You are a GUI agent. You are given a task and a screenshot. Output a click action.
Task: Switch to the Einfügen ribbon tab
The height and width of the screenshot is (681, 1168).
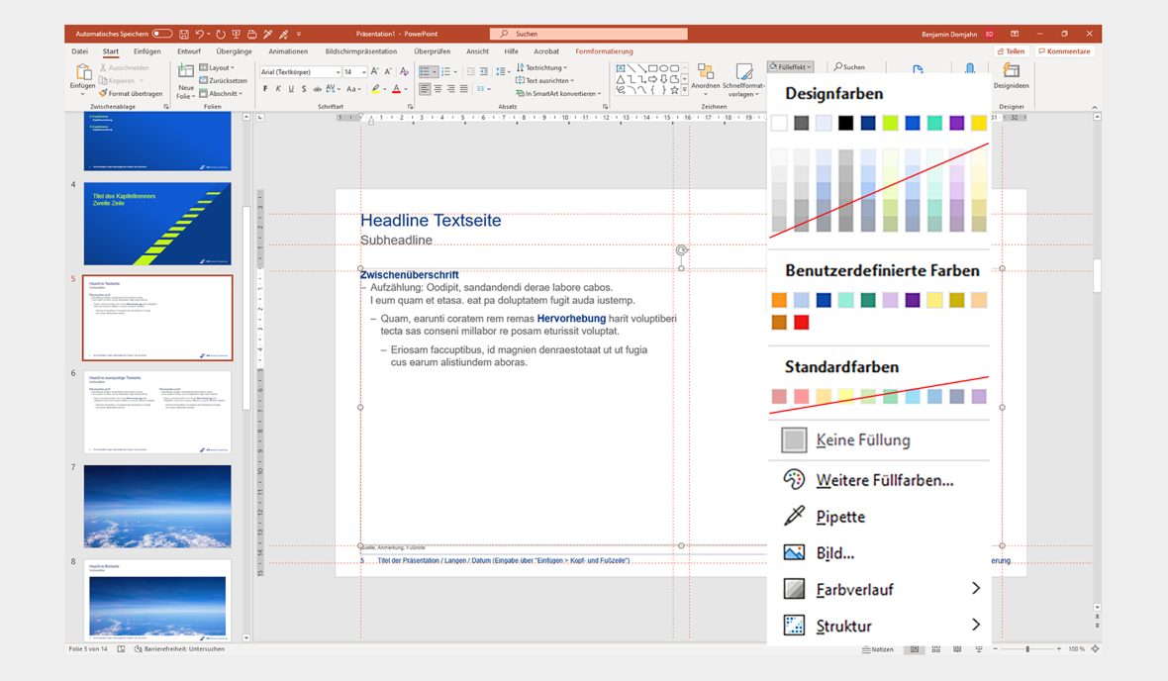(146, 51)
